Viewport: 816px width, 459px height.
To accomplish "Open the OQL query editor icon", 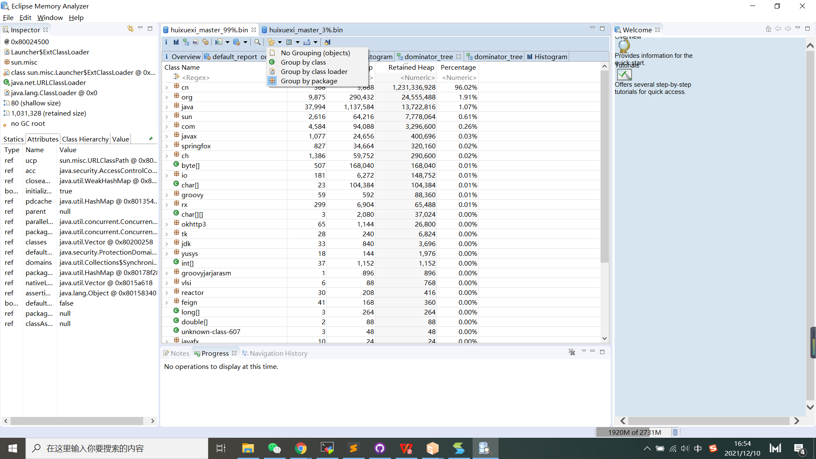I will [195, 42].
